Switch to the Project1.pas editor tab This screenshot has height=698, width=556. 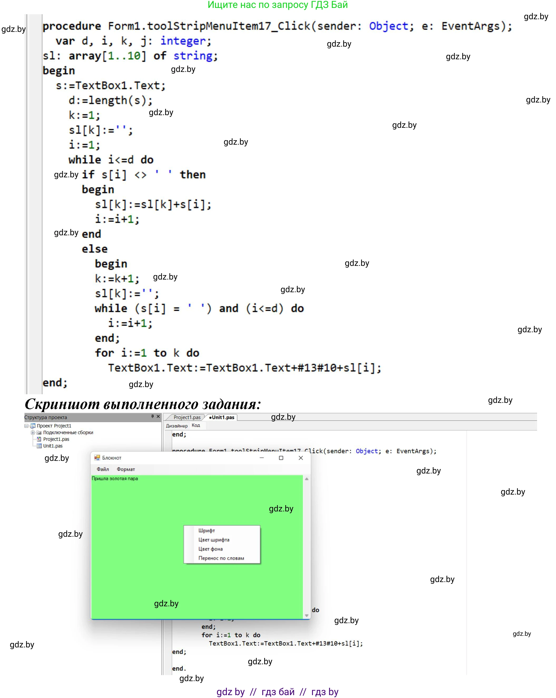point(187,417)
